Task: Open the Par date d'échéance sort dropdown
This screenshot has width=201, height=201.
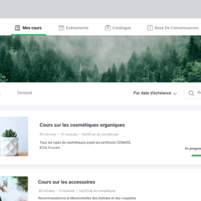Action: (x=155, y=93)
